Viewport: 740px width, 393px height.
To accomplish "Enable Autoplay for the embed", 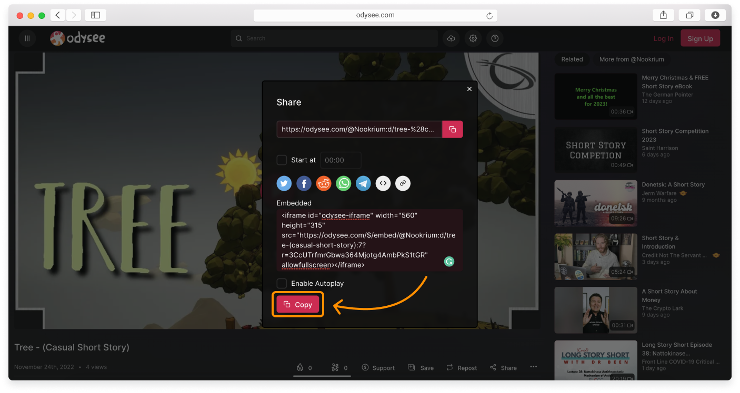I will point(282,283).
